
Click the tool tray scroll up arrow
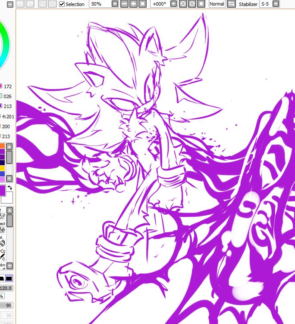coord(9,210)
